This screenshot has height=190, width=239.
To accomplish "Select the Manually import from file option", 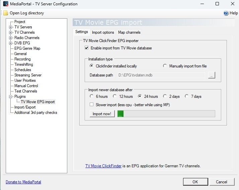I will pos(165,66).
